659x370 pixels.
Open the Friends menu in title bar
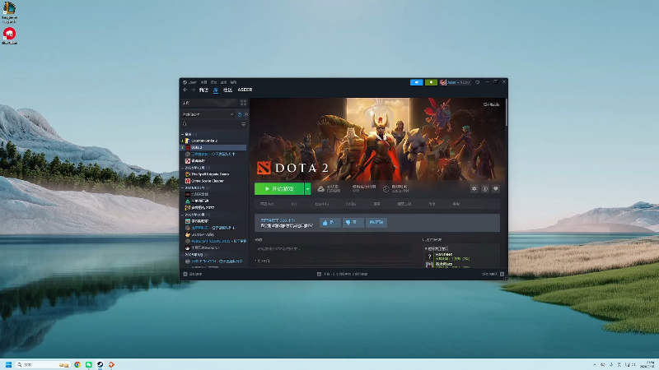coord(213,82)
